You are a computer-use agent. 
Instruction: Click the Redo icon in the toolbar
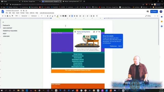tap(5, 16)
